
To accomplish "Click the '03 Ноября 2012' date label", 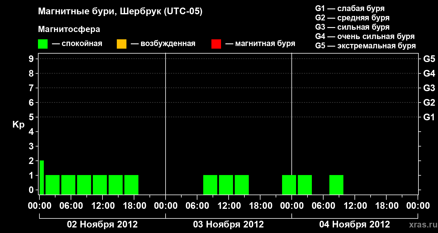I will click(228, 225).
